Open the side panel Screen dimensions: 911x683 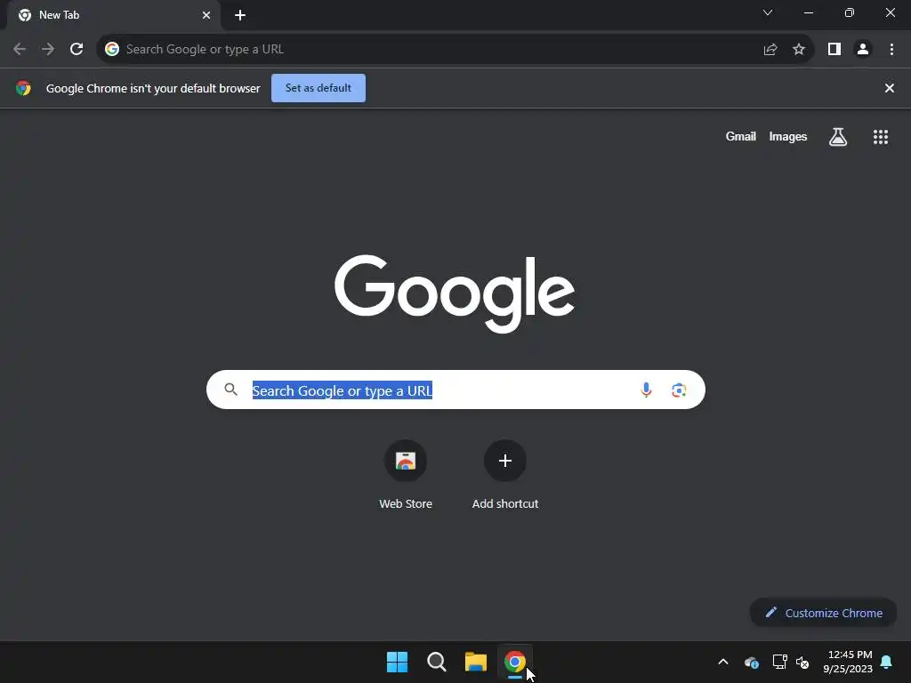click(x=834, y=50)
